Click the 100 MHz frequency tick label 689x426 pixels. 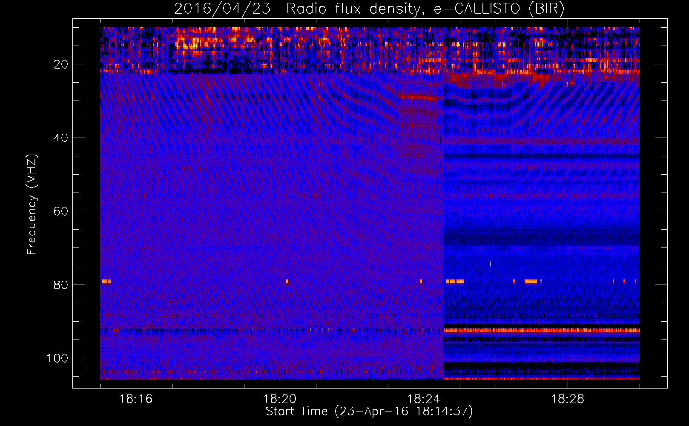(x=57, y=358)
